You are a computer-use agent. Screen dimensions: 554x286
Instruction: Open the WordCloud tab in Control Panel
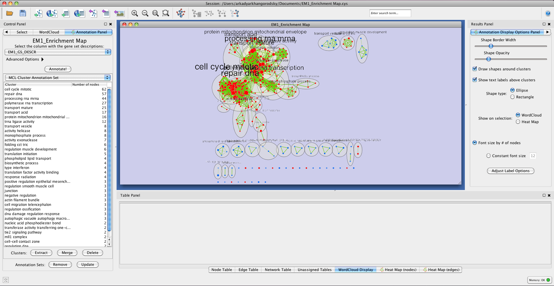[x=49, y=32]
